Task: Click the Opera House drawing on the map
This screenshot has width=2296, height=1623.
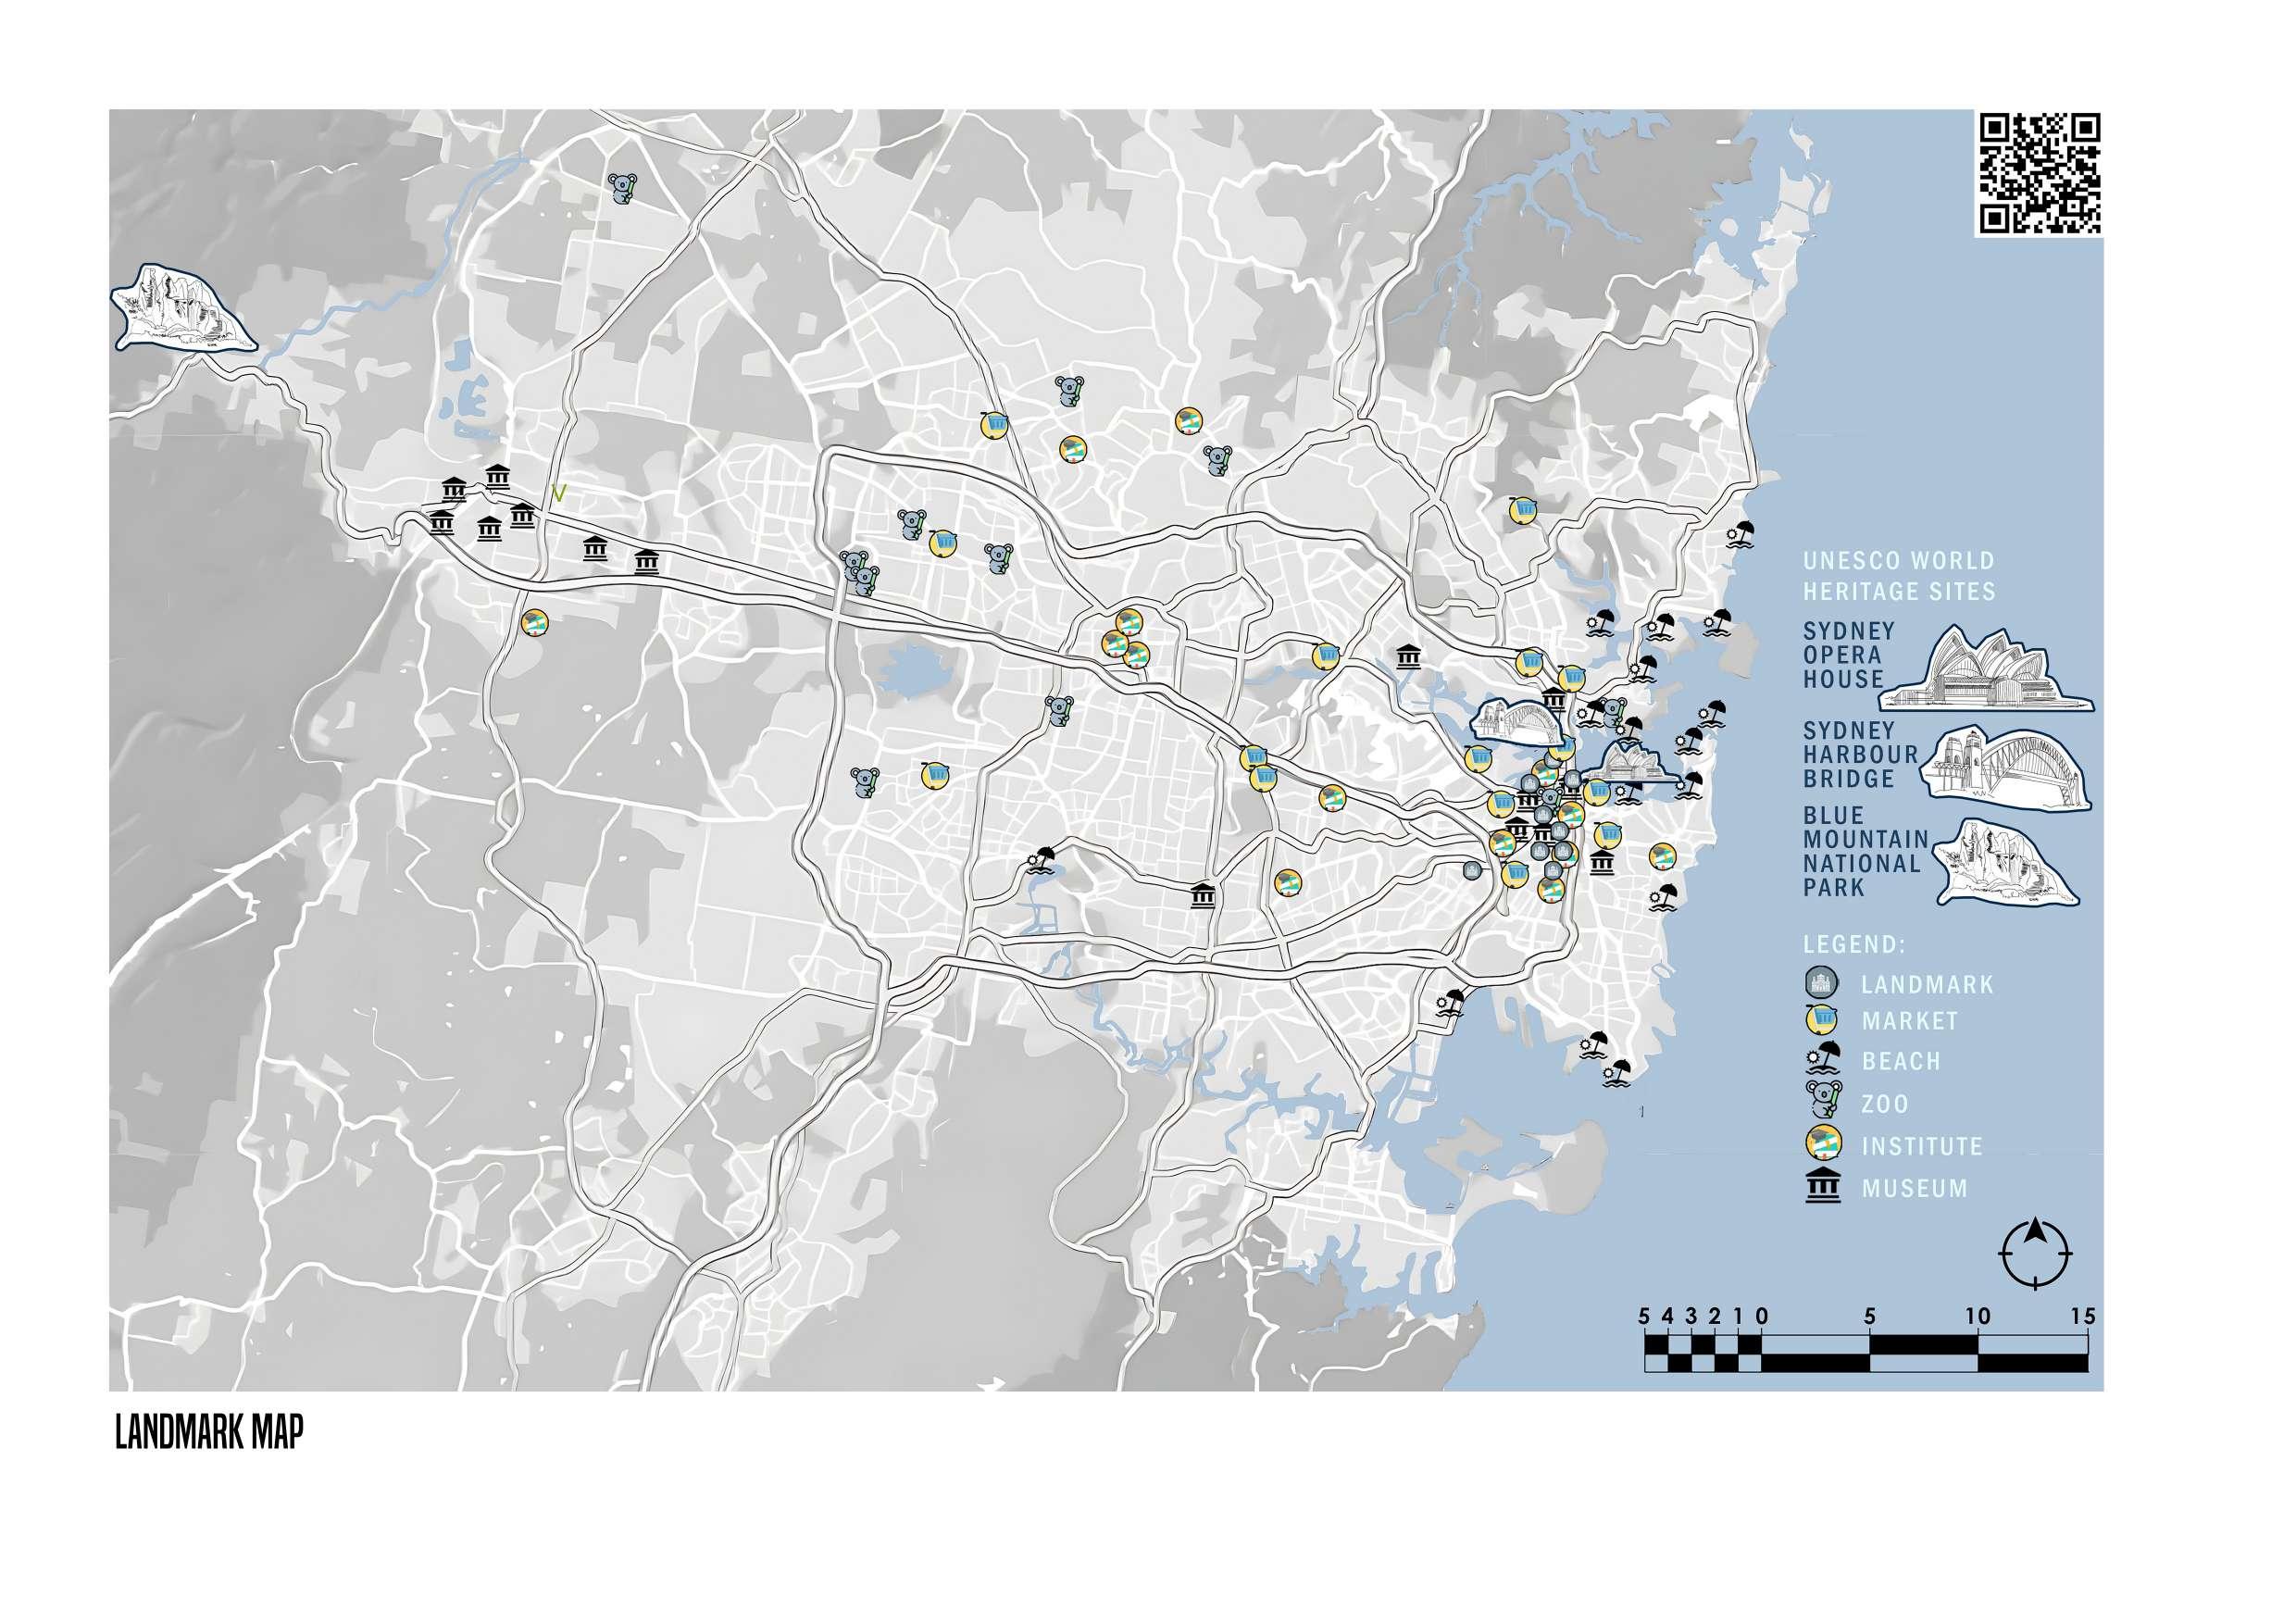Action: point(1632,763)
